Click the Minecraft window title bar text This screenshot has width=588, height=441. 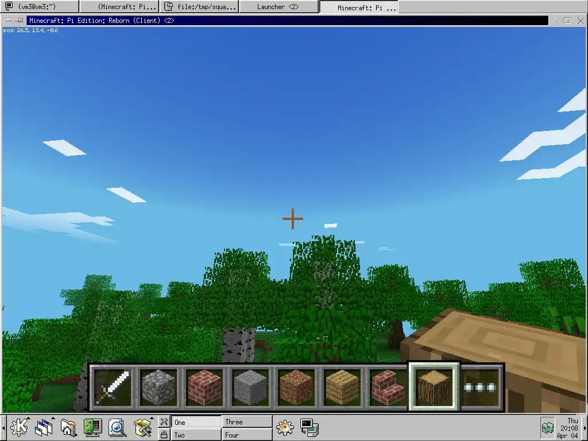[102, 21]
